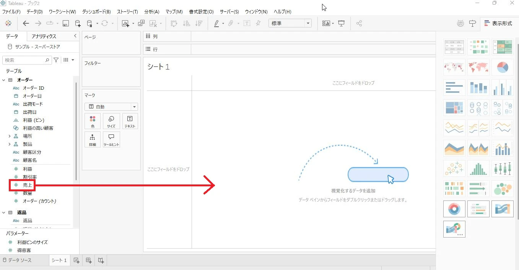Select the filter icon beside the data pane search box
The image size is (519, 270).
pyautogui.click(x=56, y=60)
